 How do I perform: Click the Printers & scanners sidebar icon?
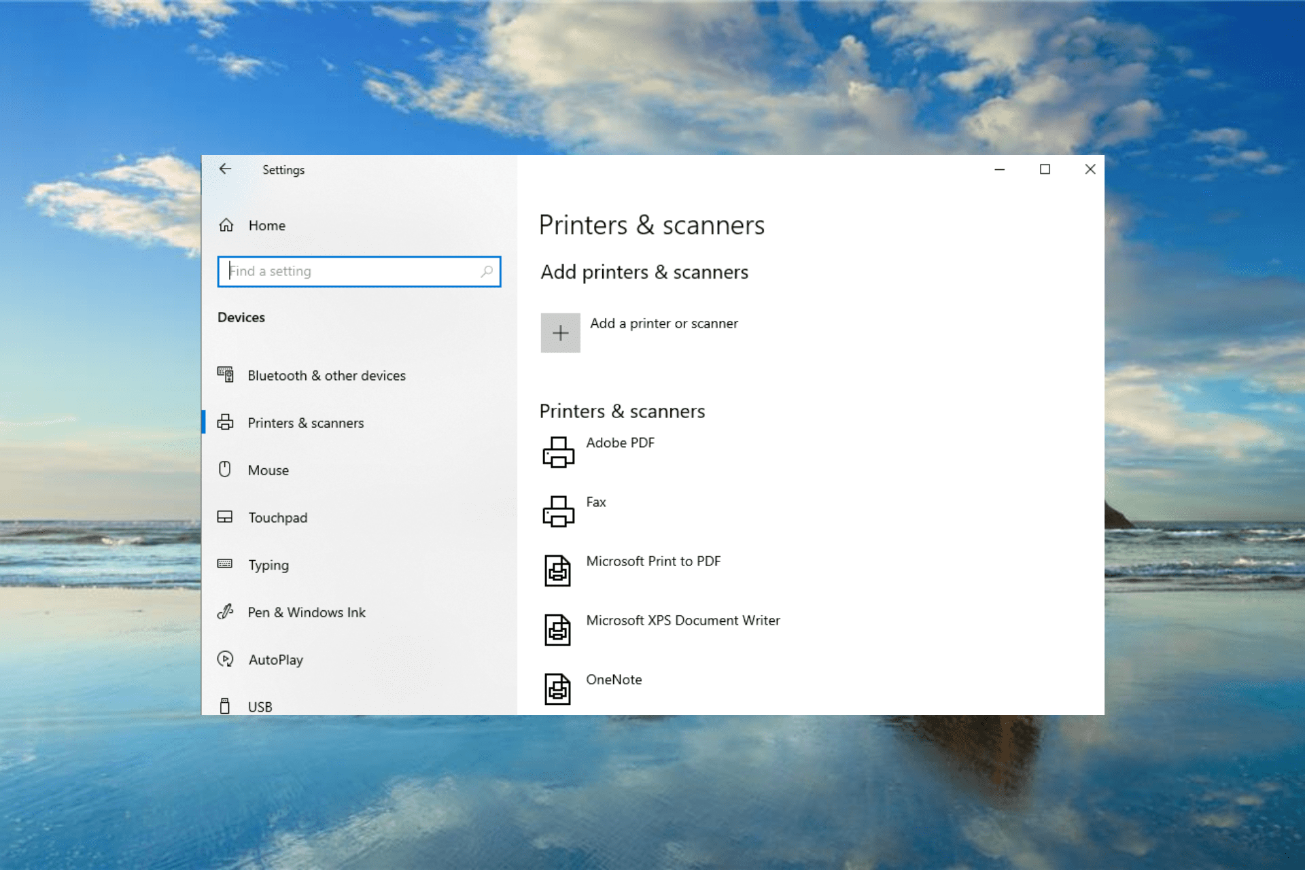[x=226, y=422]
